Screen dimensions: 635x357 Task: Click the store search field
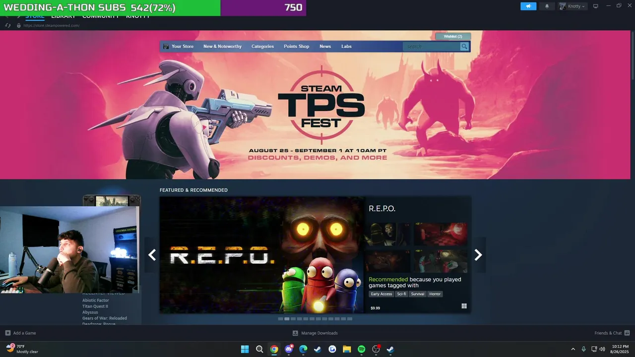click(432, 47)
